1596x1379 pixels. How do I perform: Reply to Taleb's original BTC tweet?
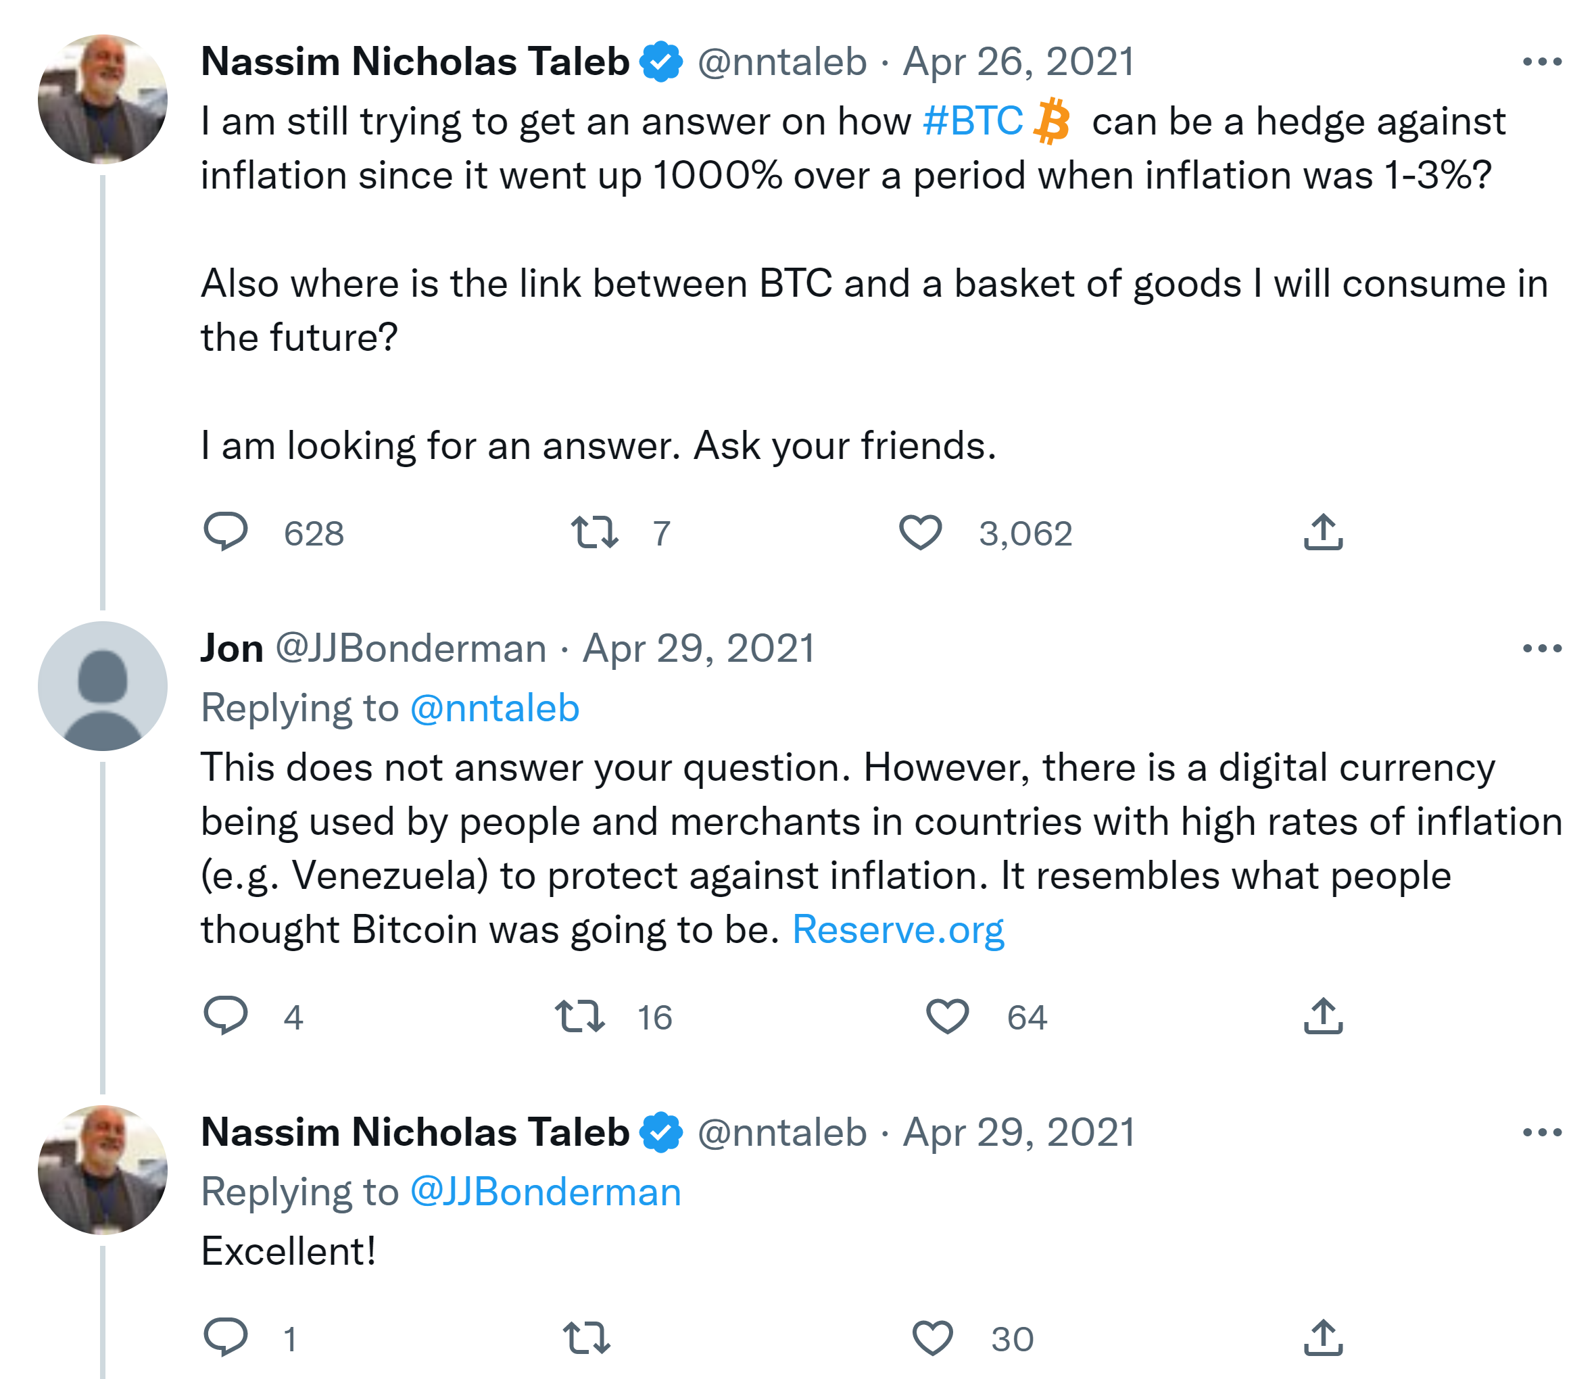pyautogui.click(x=226, y=531)
